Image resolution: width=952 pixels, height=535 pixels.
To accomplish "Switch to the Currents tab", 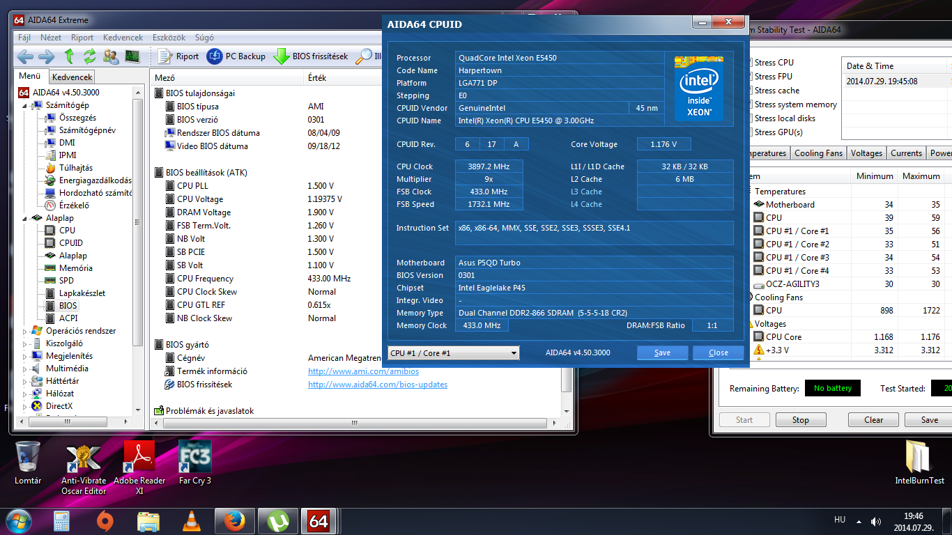I will pyautogui.click(x=906, y=153).
